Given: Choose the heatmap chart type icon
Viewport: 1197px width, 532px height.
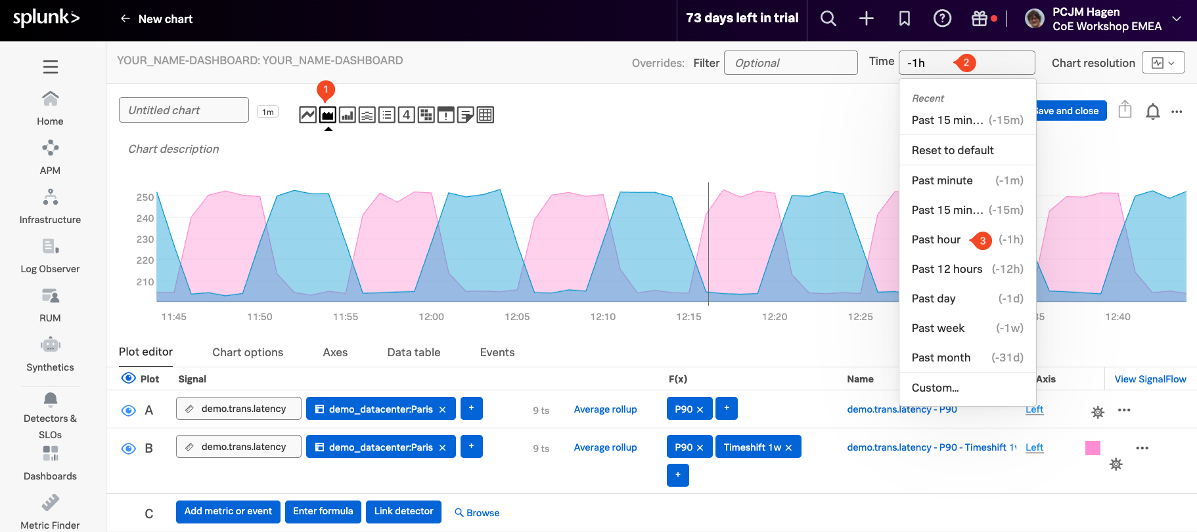Looking at the screenshot, I should 426,115.
